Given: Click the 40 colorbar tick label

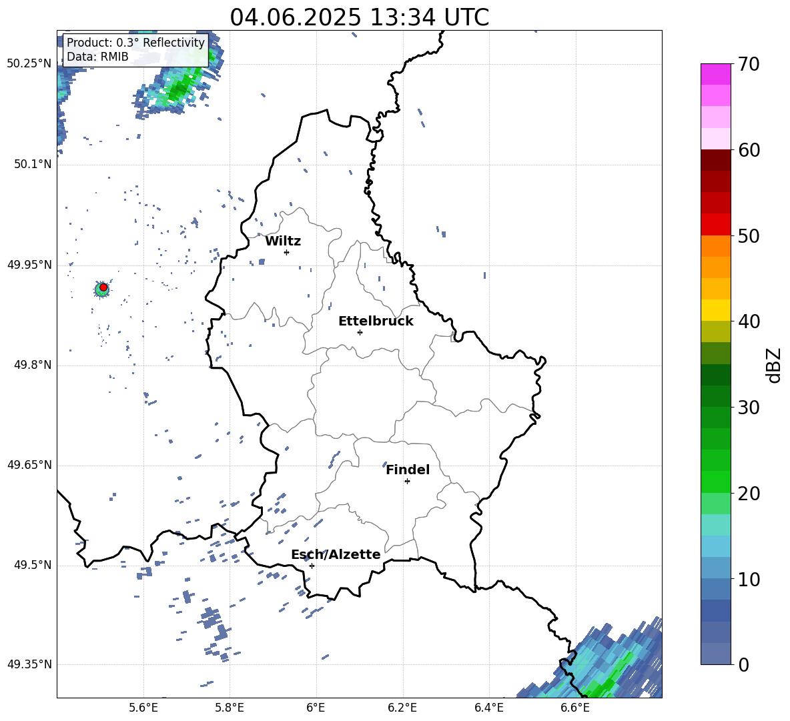Looking at the screenshot, I should click(x=749, y=321).
